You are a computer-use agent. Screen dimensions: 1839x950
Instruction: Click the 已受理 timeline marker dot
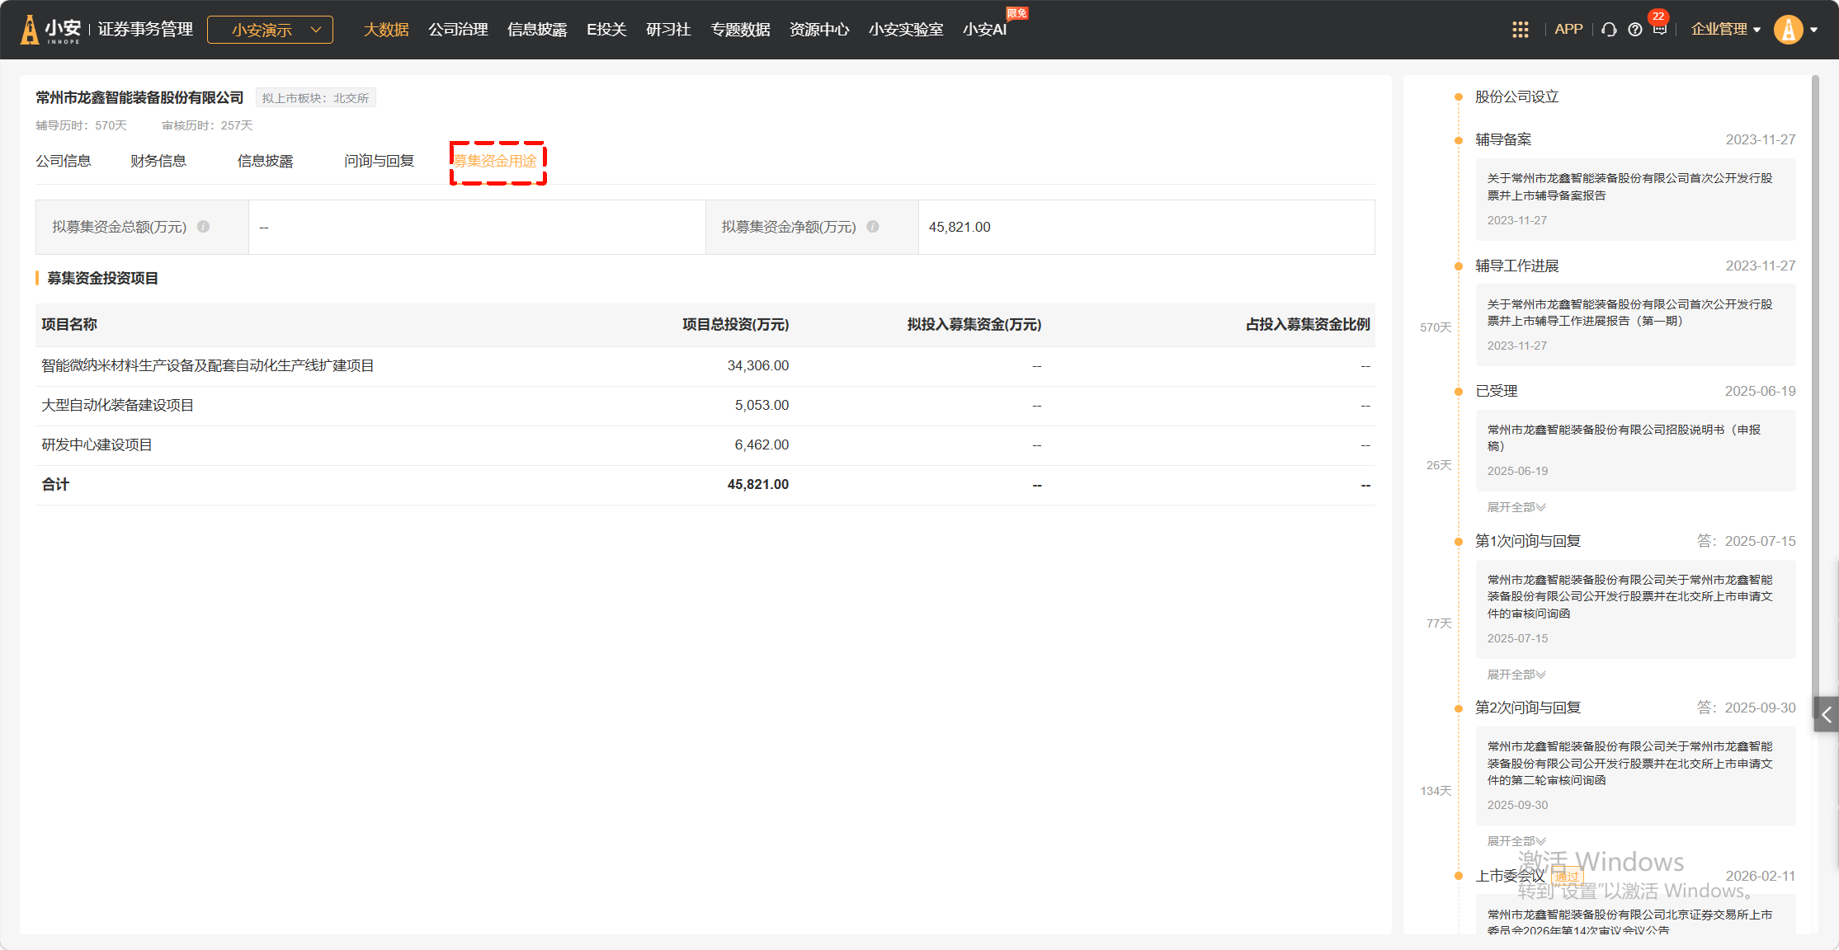point(1458,392)
